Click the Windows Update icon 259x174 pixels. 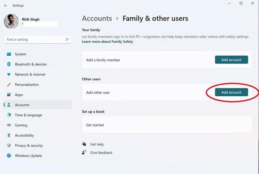(x=9, y=156)
